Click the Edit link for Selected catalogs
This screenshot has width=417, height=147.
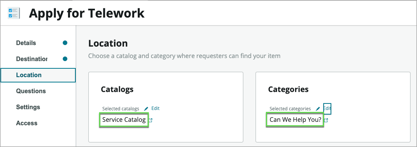tap(155, 108)
